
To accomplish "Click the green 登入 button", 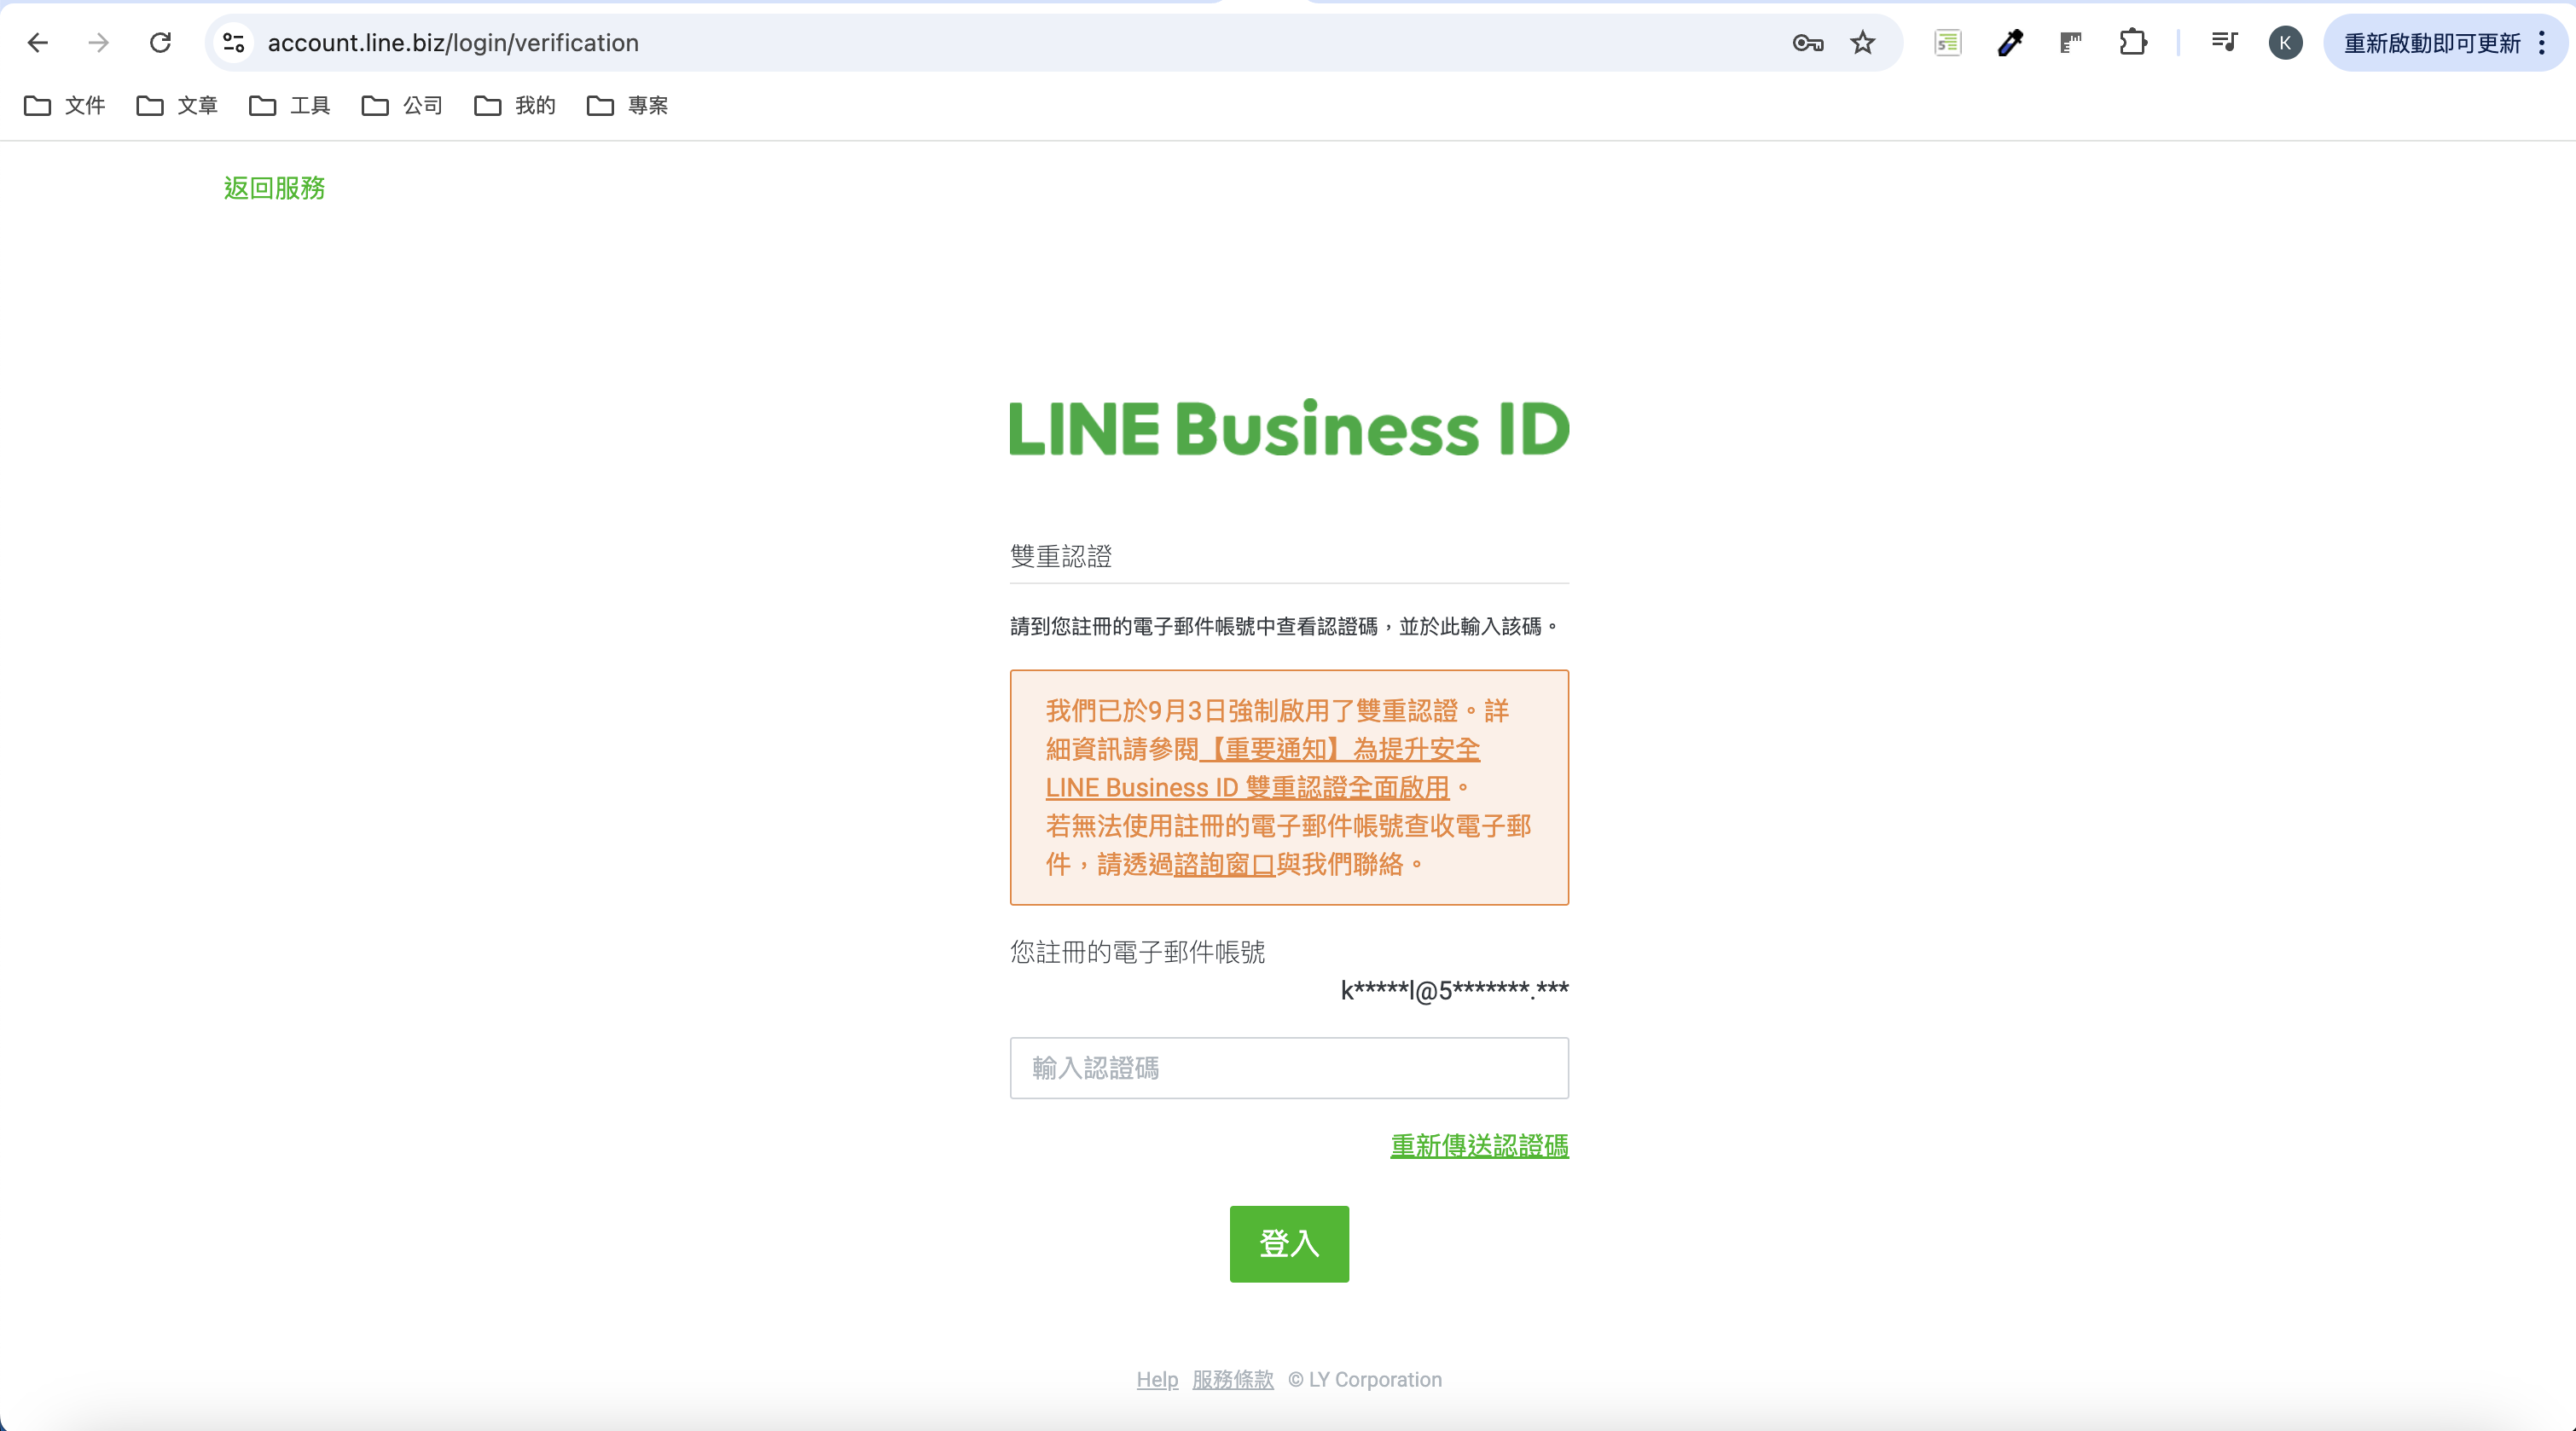I will pos(1289,1244).
